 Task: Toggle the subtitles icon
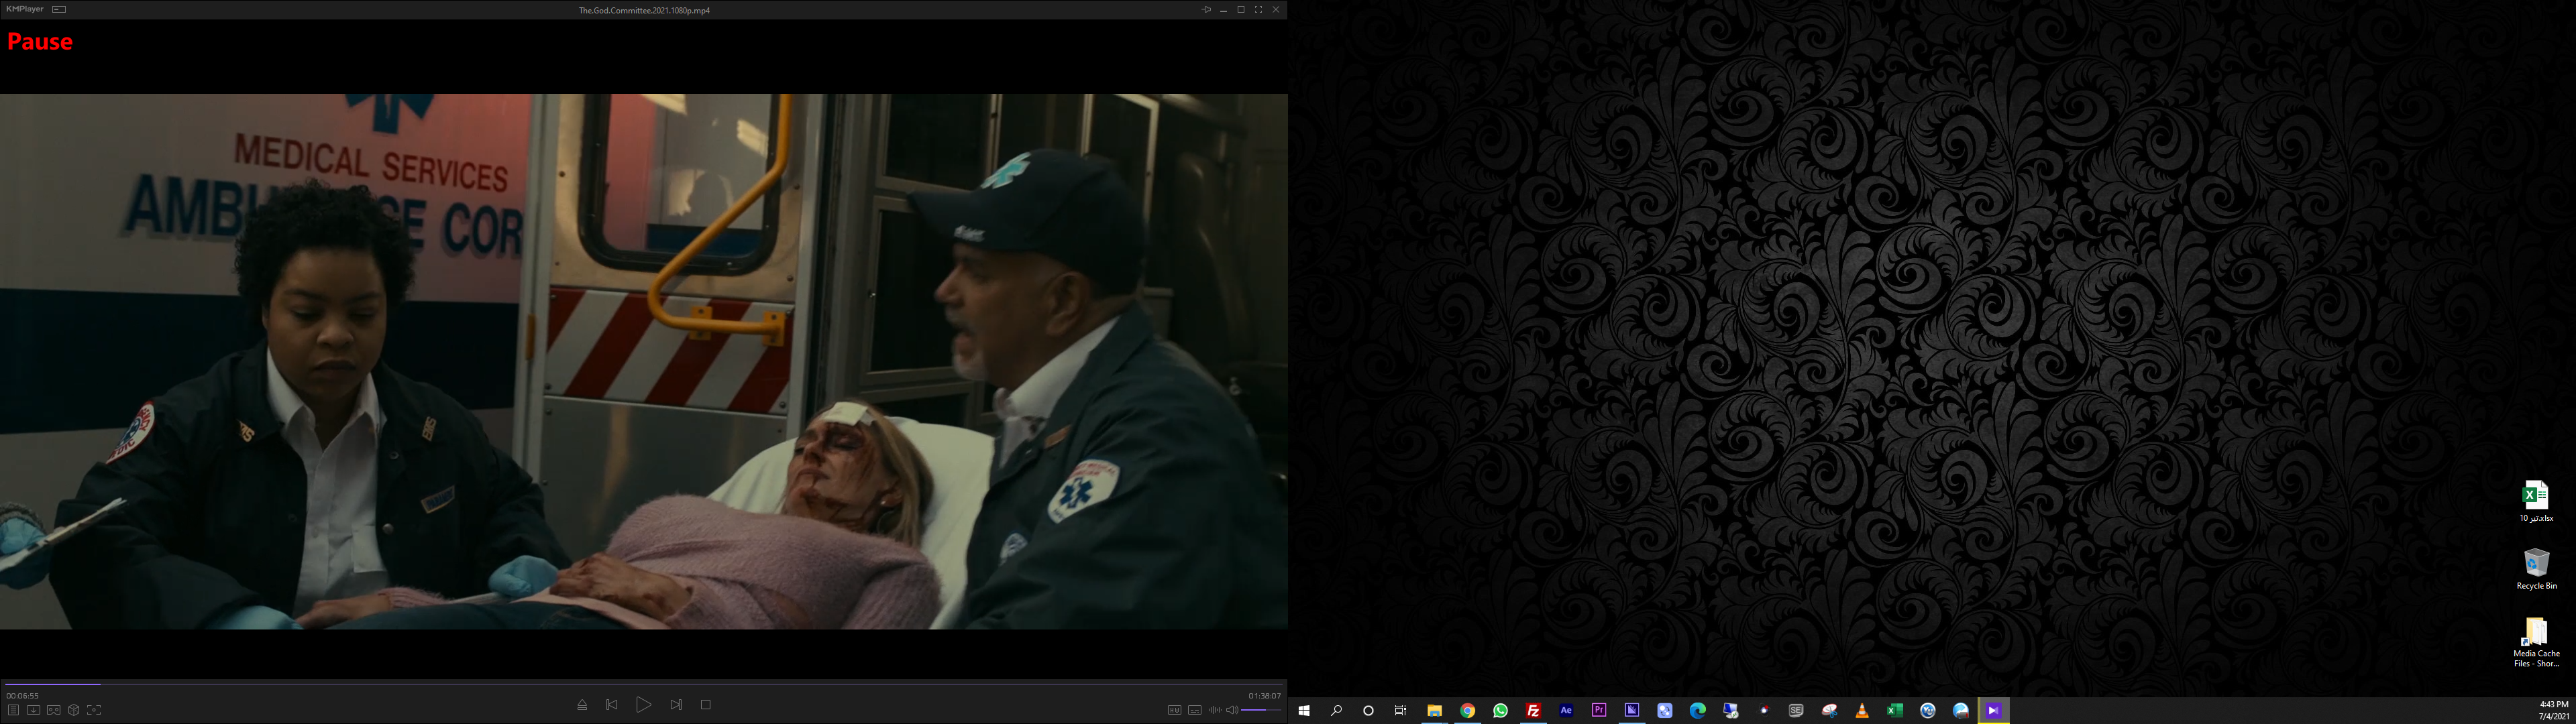(x=1194, y=710)
